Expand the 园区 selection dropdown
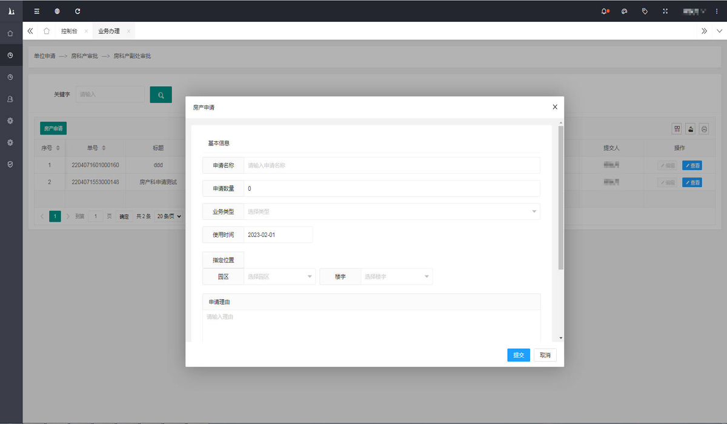The image size is (727, 424). point(279,276)
